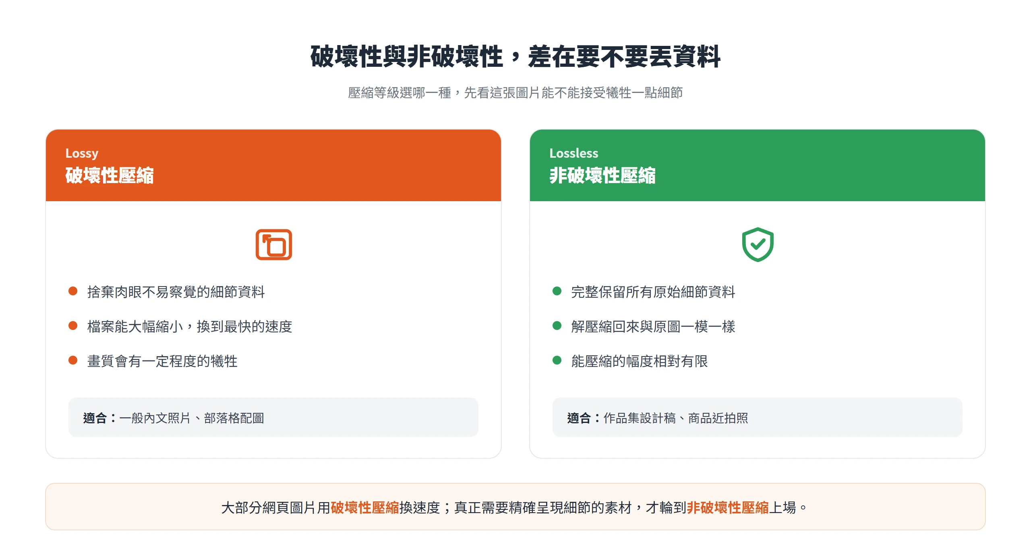Image resolution: width=1031 pixels, height=540 pixels.
Task: Click the 破壞性壓縮 card title
Action: (110, 175)
